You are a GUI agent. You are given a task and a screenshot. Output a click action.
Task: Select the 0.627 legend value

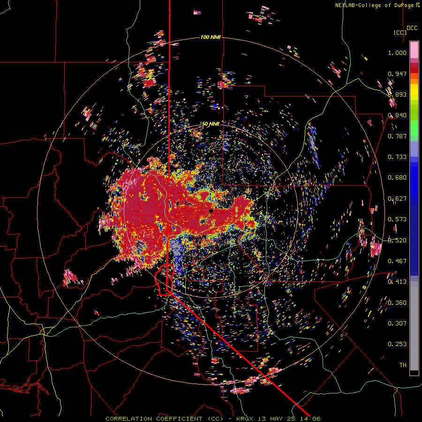[397, 199]
